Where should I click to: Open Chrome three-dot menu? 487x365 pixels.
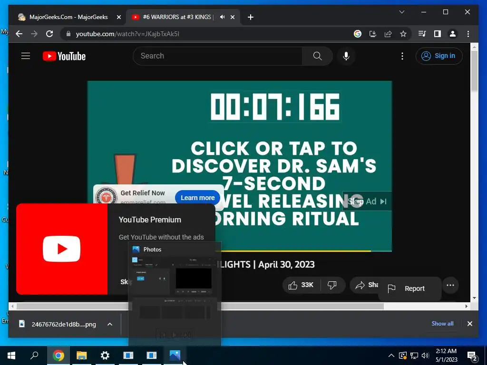tap(468, 34)
